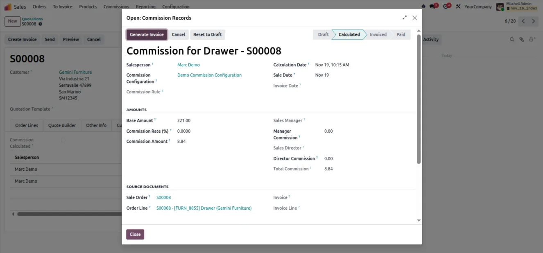Go to next record arrow

click(x=534, y=21)
